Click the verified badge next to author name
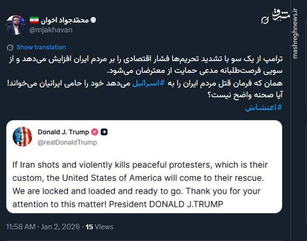 (x=94, y=20)
